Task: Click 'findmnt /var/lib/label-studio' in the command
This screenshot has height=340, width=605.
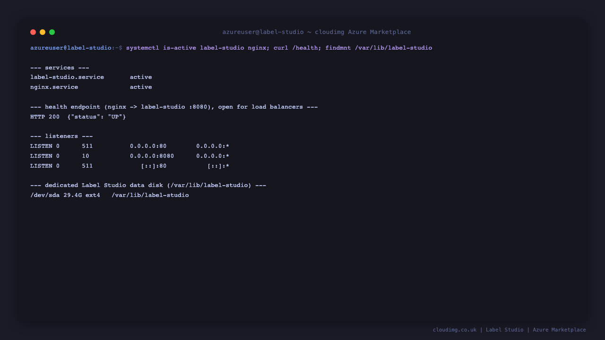Action: coord(379,48)
